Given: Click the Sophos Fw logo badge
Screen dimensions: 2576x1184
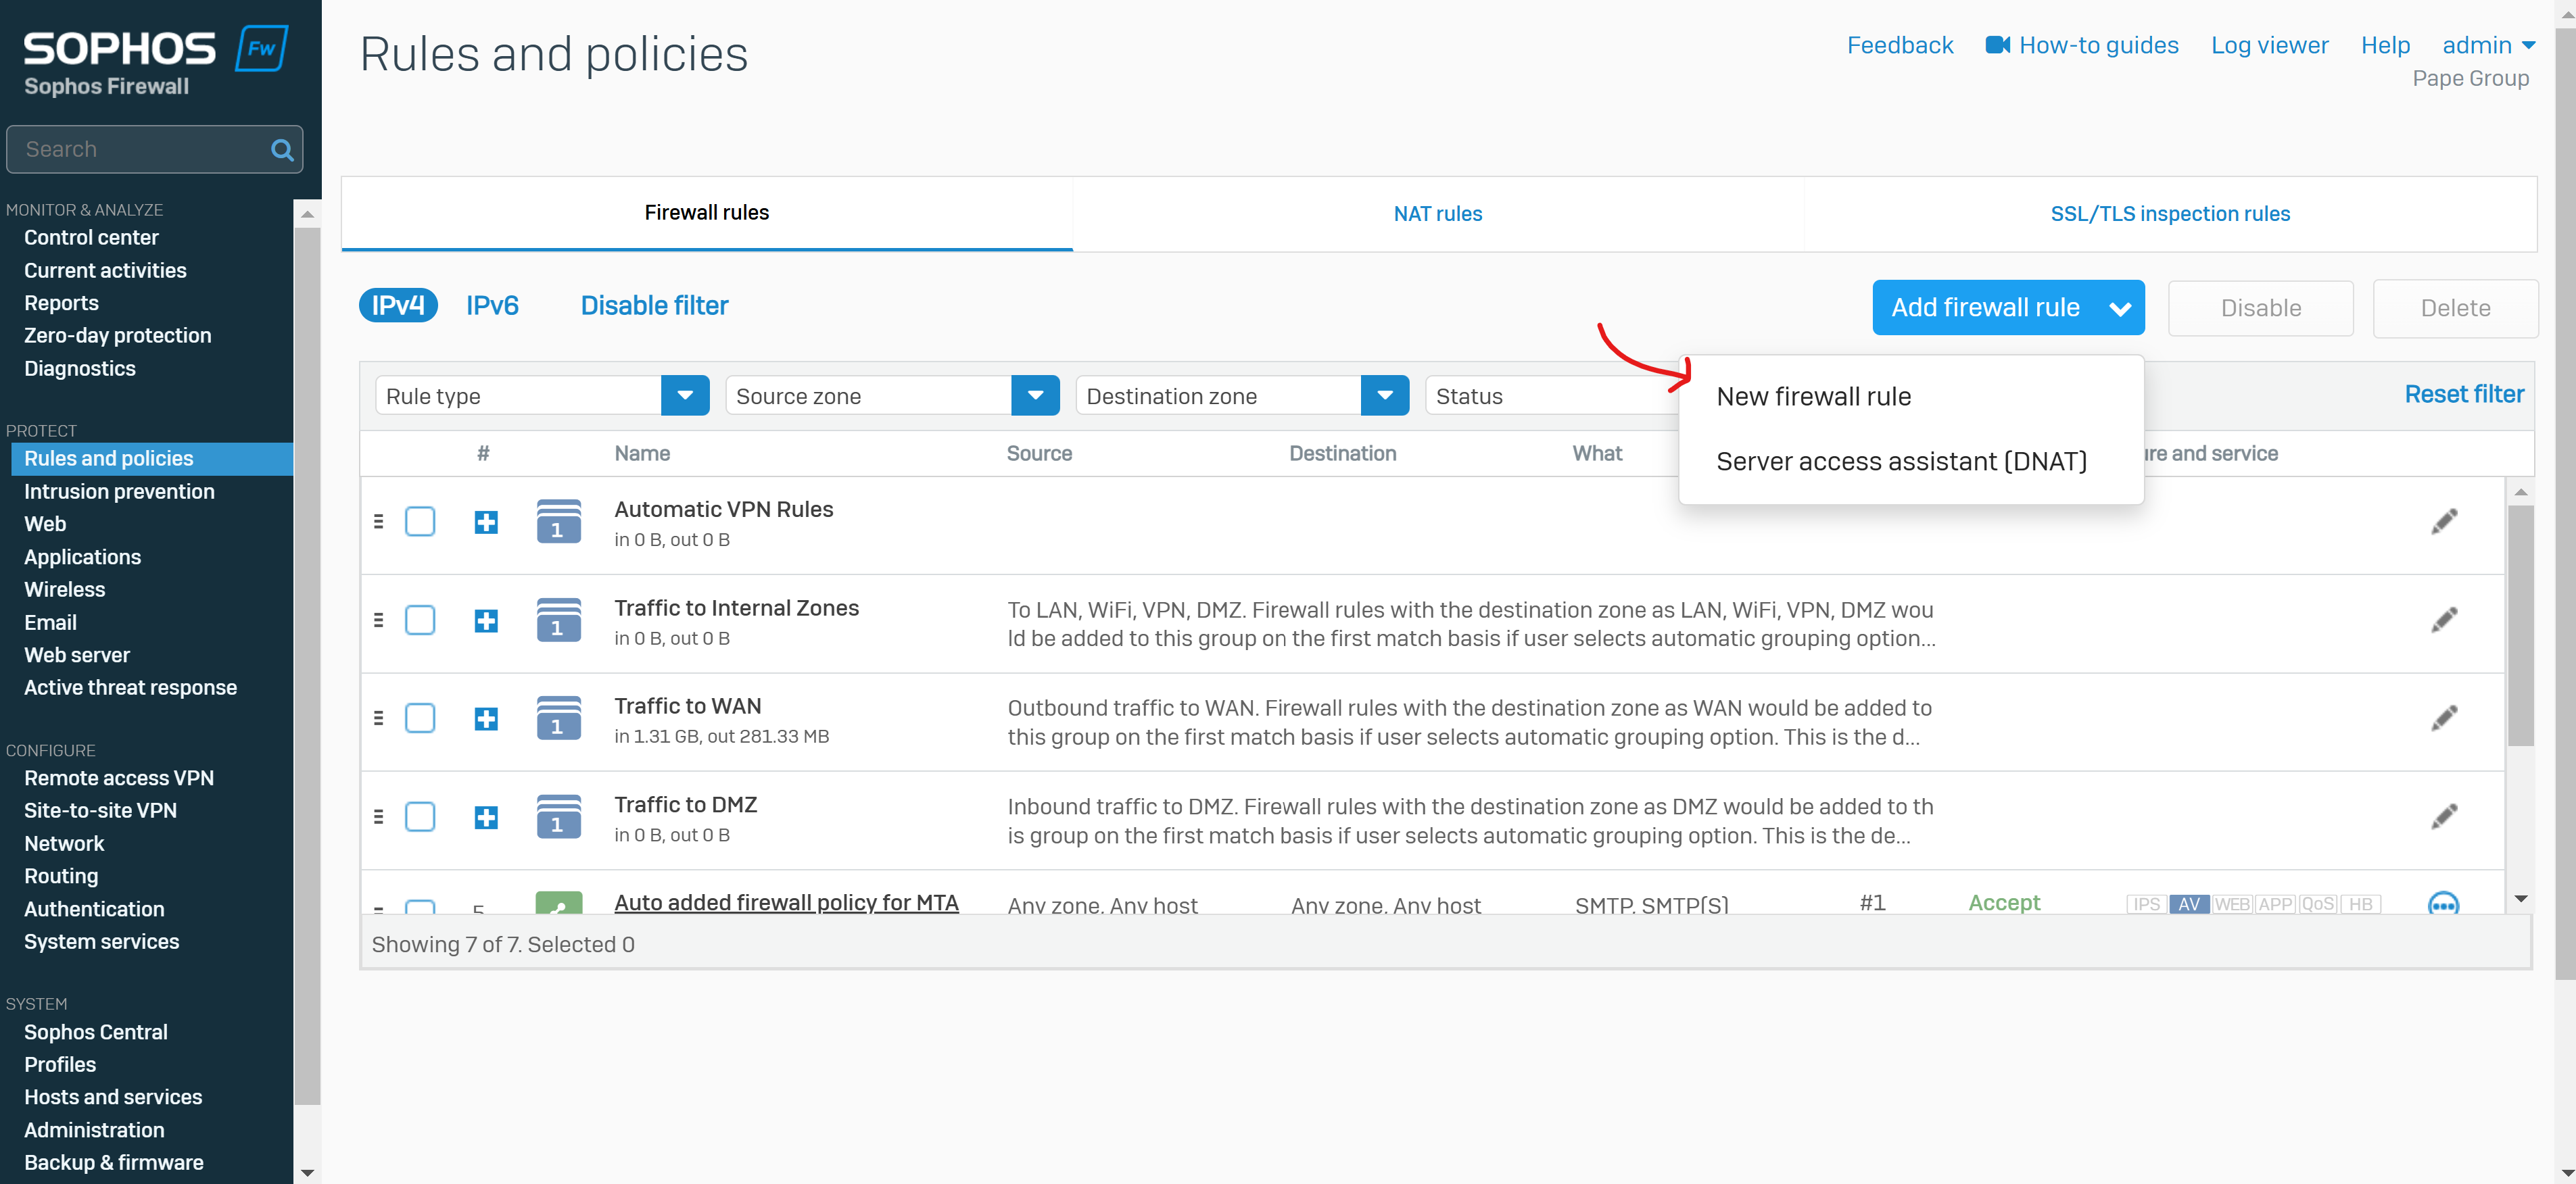Looking at the screenshot, I should 262,48.
